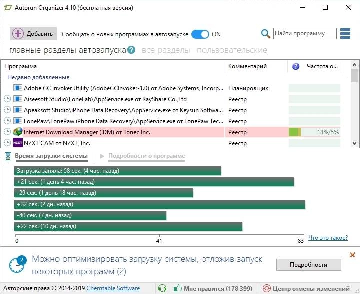Click Планировщик comment cell for Adobe
360x294 pixels.
tap(248, 88)
